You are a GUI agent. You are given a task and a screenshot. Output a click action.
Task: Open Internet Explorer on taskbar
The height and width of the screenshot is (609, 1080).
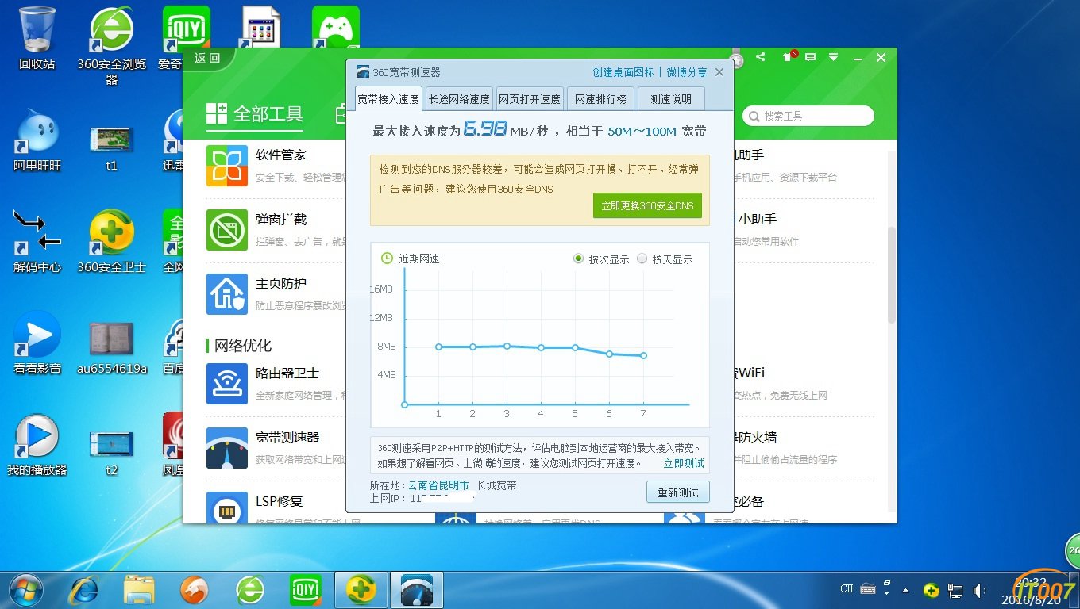84,590
